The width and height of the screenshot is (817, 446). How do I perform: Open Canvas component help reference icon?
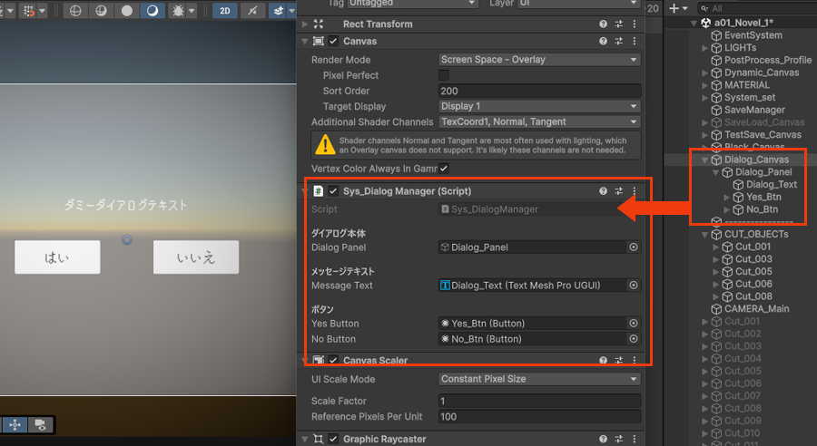603,42
